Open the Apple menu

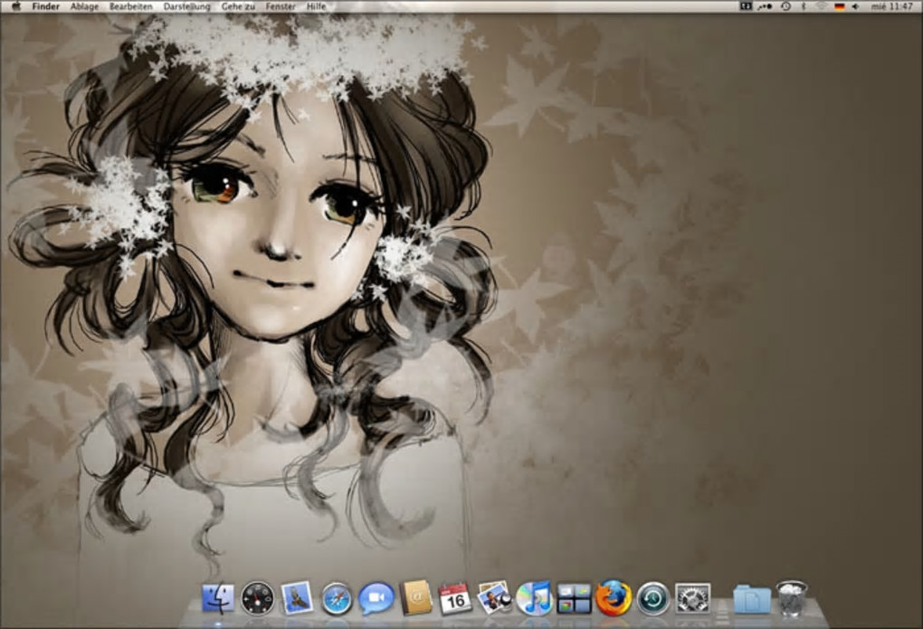(16, 6)
